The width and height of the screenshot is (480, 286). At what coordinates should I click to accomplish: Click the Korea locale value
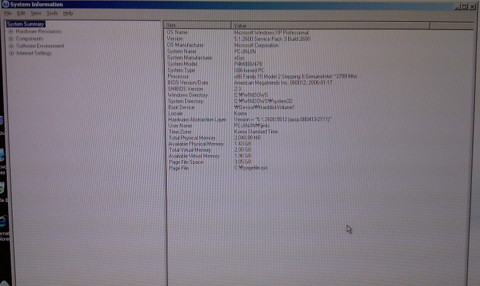click(x=240, y=114)
